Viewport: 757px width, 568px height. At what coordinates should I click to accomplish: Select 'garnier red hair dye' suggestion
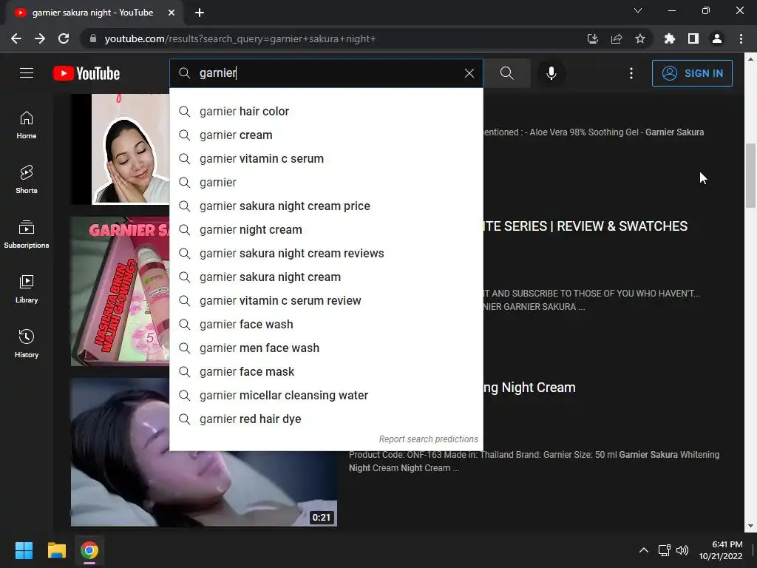click(x=326, y=419)
